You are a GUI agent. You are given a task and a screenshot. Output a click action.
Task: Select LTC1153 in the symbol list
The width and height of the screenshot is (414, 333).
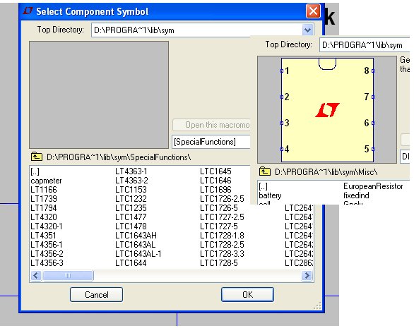[x=131, y=190]
